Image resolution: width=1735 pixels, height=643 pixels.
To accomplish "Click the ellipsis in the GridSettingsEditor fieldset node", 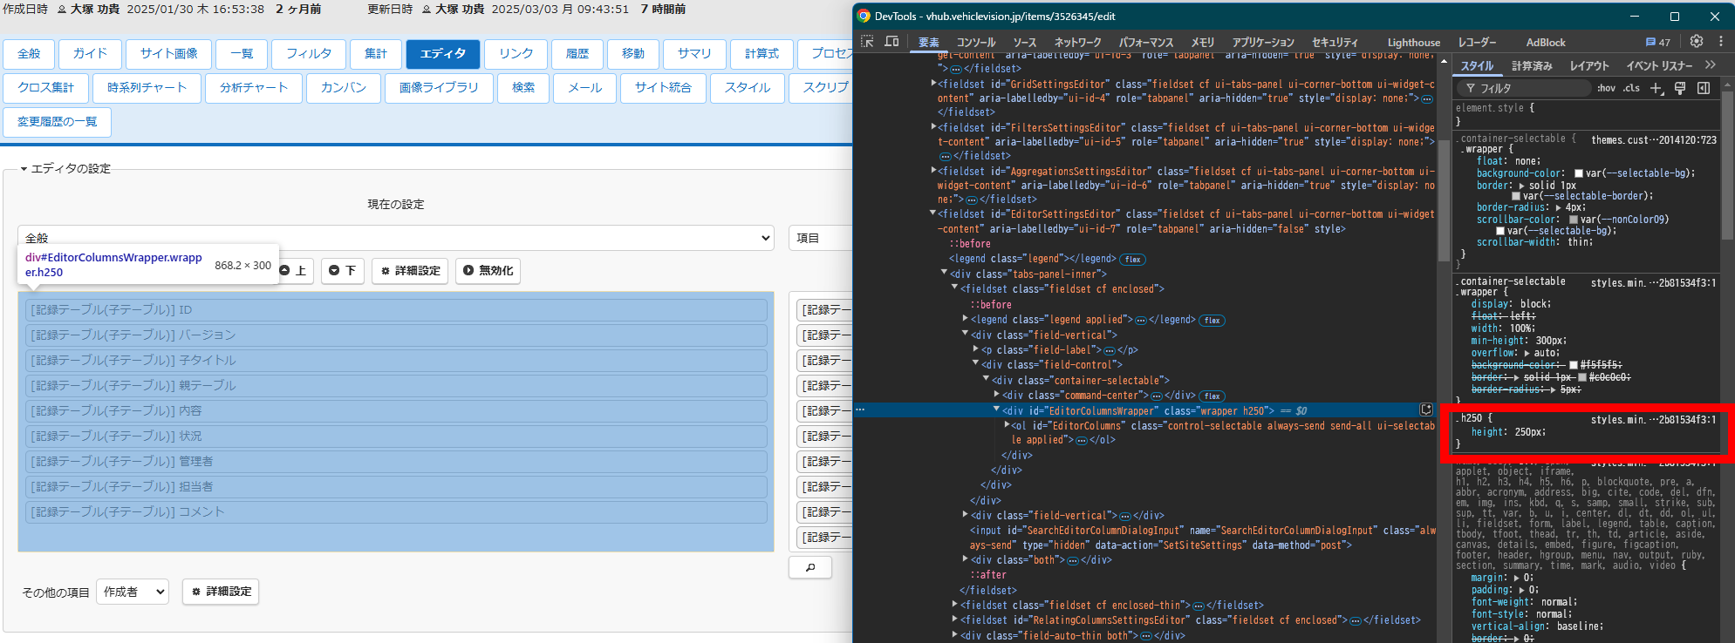I will click(1427, 99).
